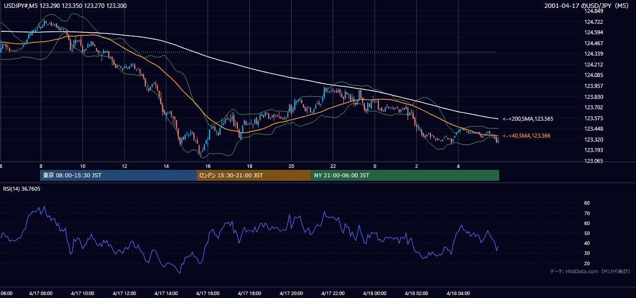Image resolution: width=636 pixels, height=298 pixels.
Task: Click price axis value 123.830
Action: pyautogui.click(x=593, y=97)
